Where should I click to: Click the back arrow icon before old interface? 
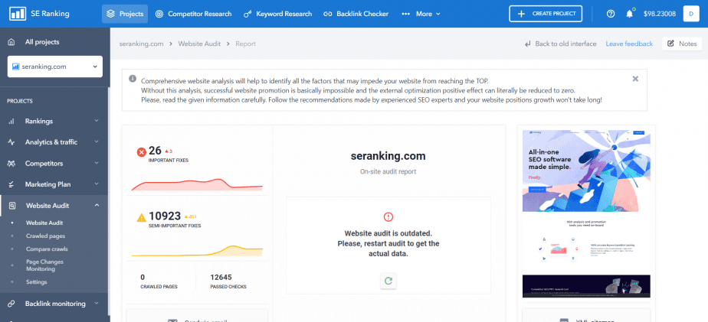[527, 44]
